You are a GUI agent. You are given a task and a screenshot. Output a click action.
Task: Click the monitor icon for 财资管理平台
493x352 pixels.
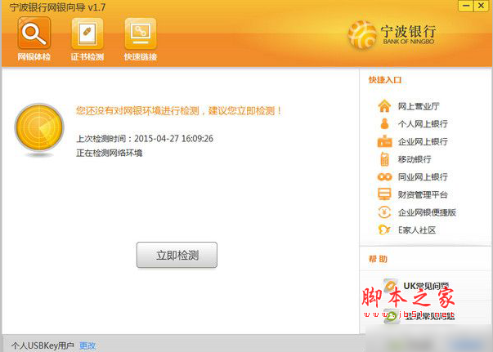(x=384, y=194)
